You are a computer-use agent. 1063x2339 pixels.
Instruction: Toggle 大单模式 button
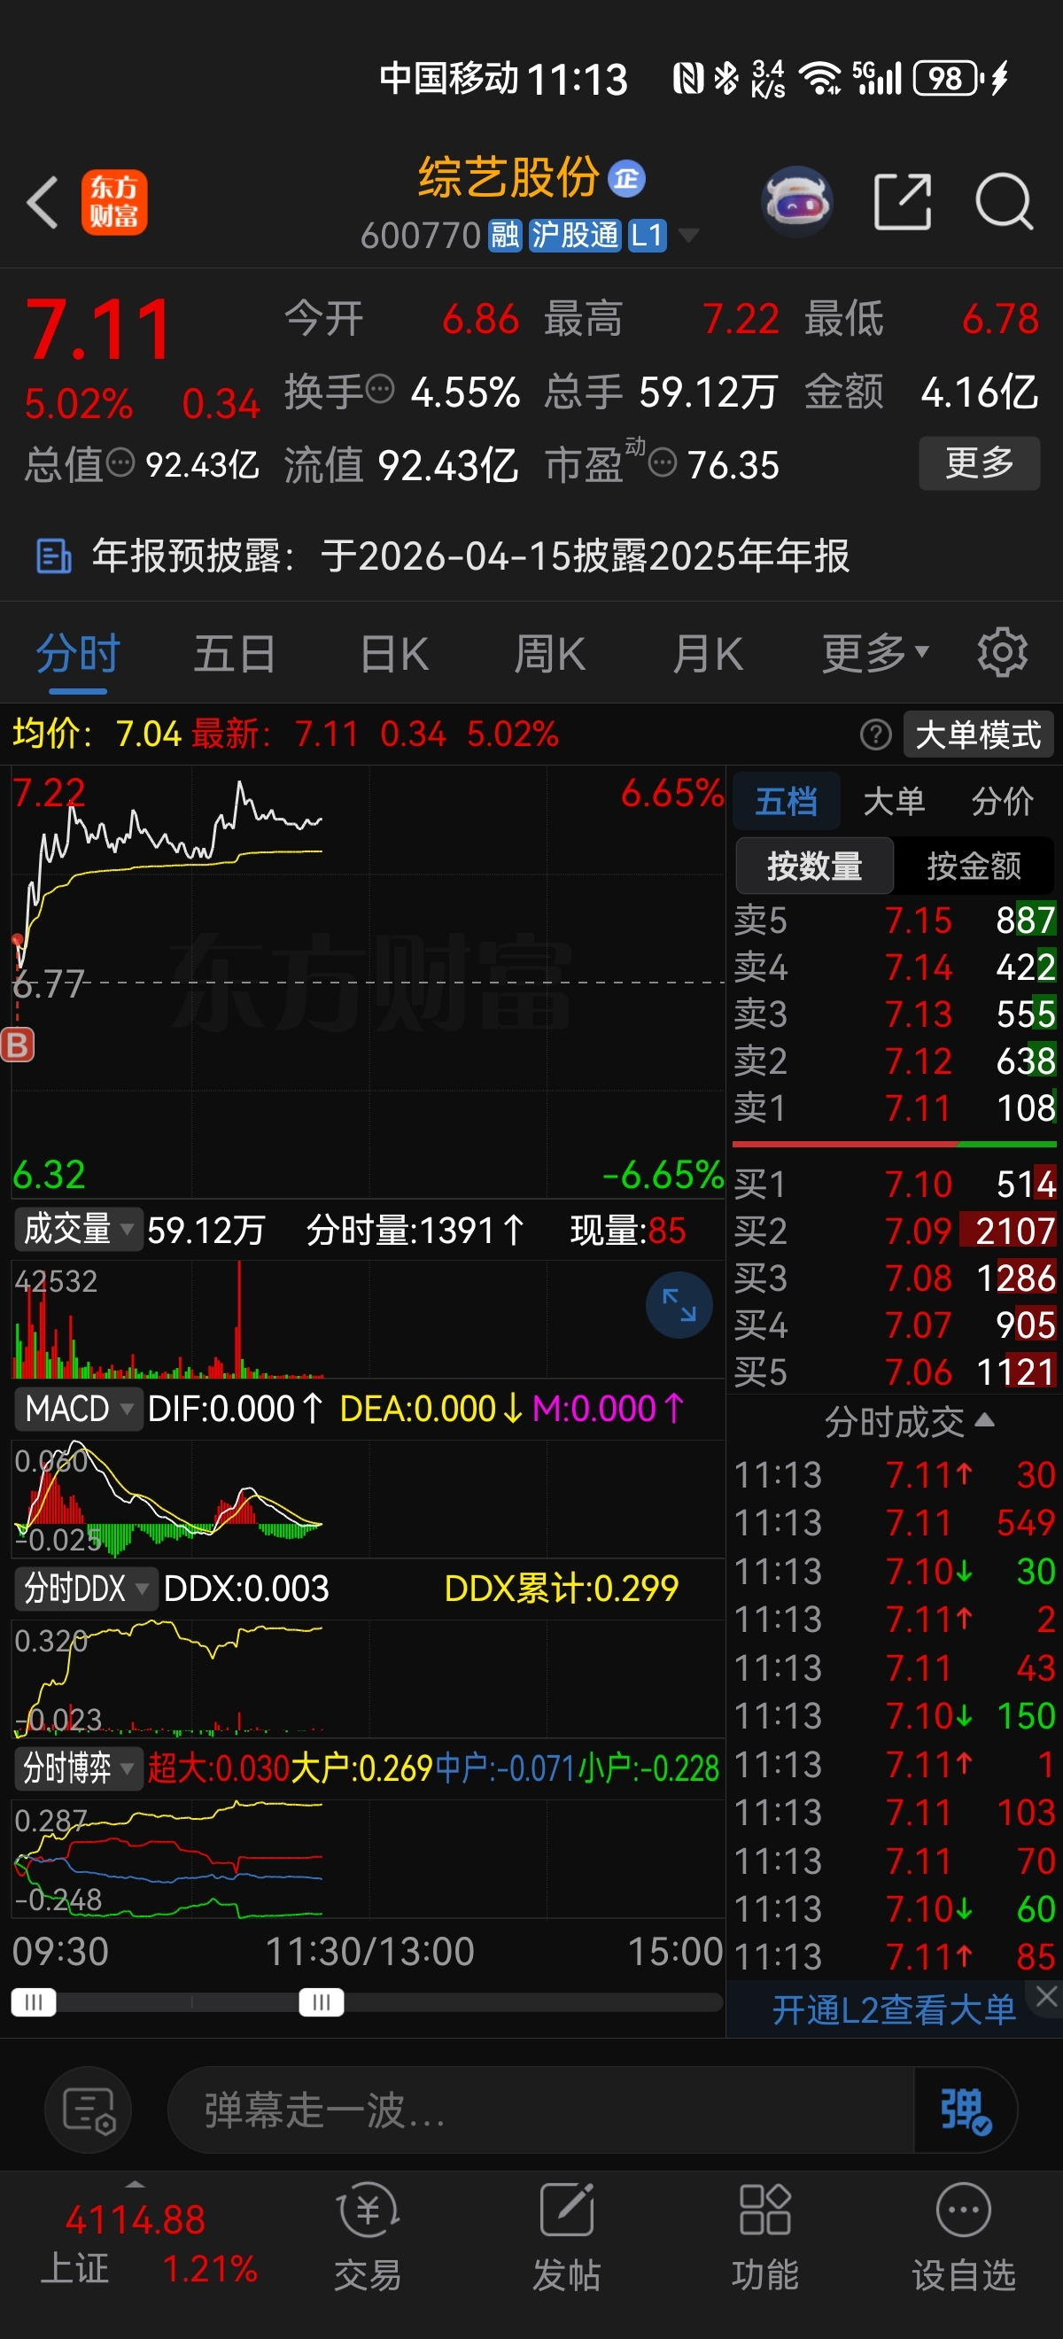(x=979, y=734)
